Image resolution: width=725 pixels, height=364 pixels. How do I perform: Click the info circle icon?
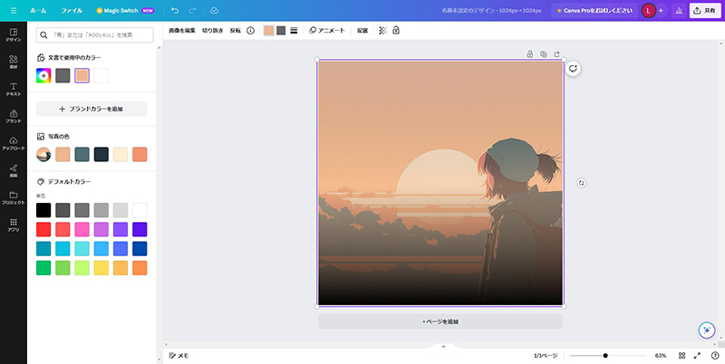coord(251,31)
